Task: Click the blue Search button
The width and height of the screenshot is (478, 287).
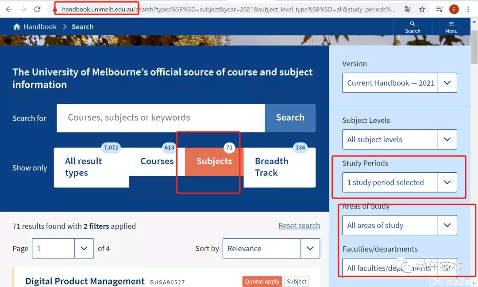Action: click(290, 118)
